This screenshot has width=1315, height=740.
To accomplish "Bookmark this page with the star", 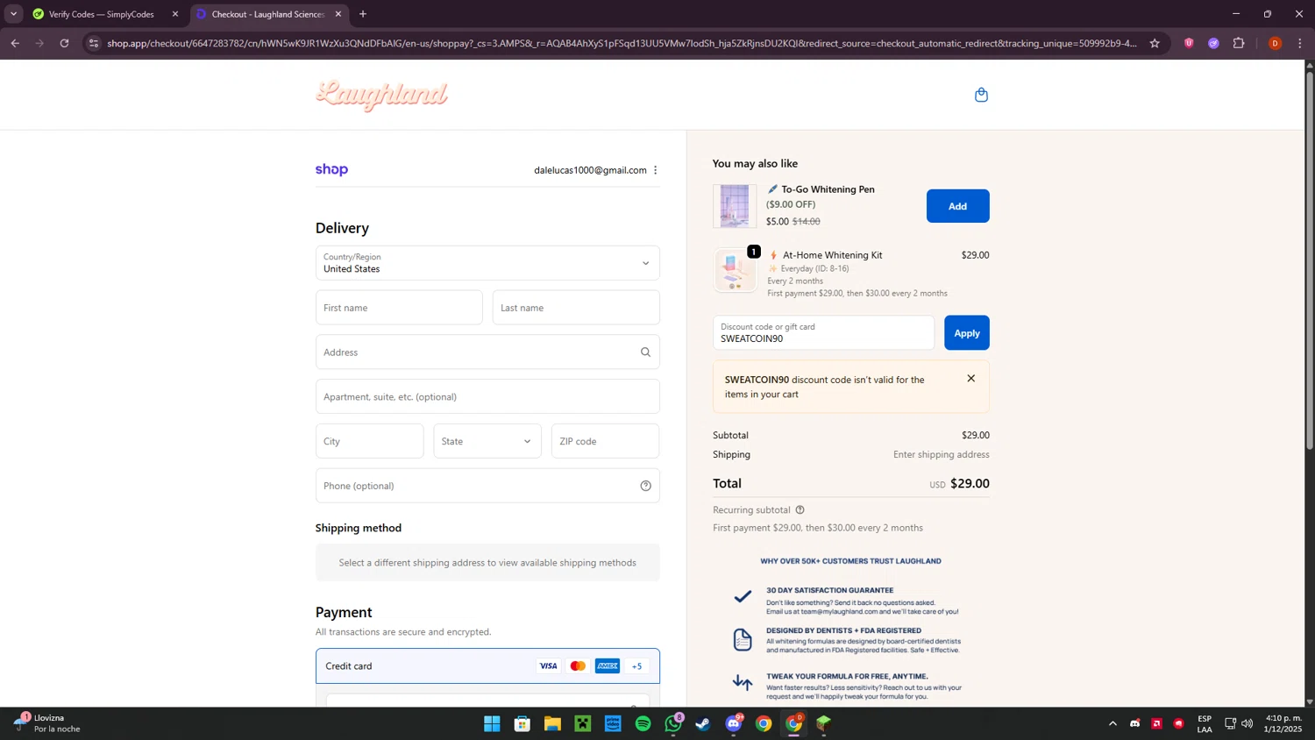I will (x=1155, y=43).
